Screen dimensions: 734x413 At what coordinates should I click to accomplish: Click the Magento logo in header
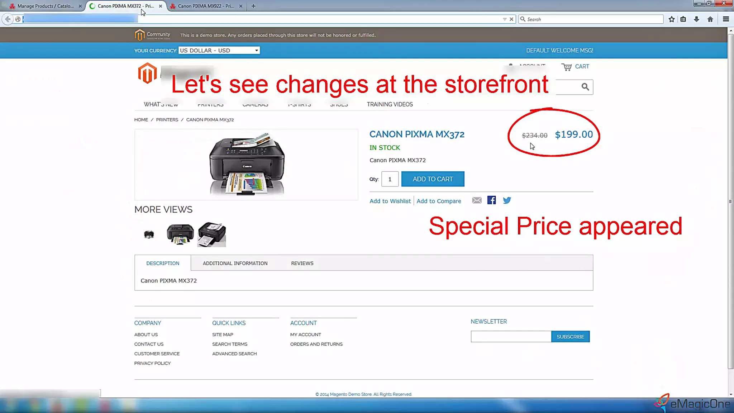pyautogui.click(x=147, y=73)
